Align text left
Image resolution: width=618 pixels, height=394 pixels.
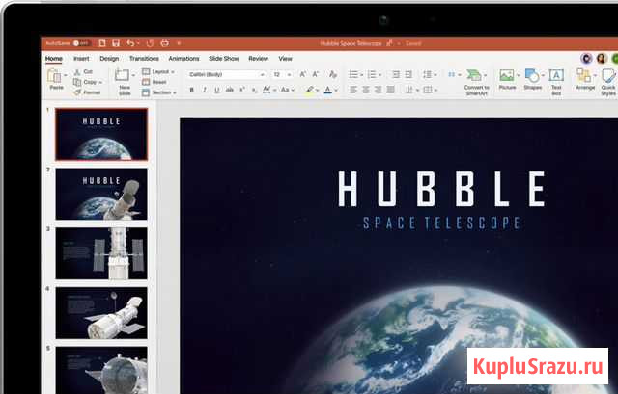tap(353, 90)
